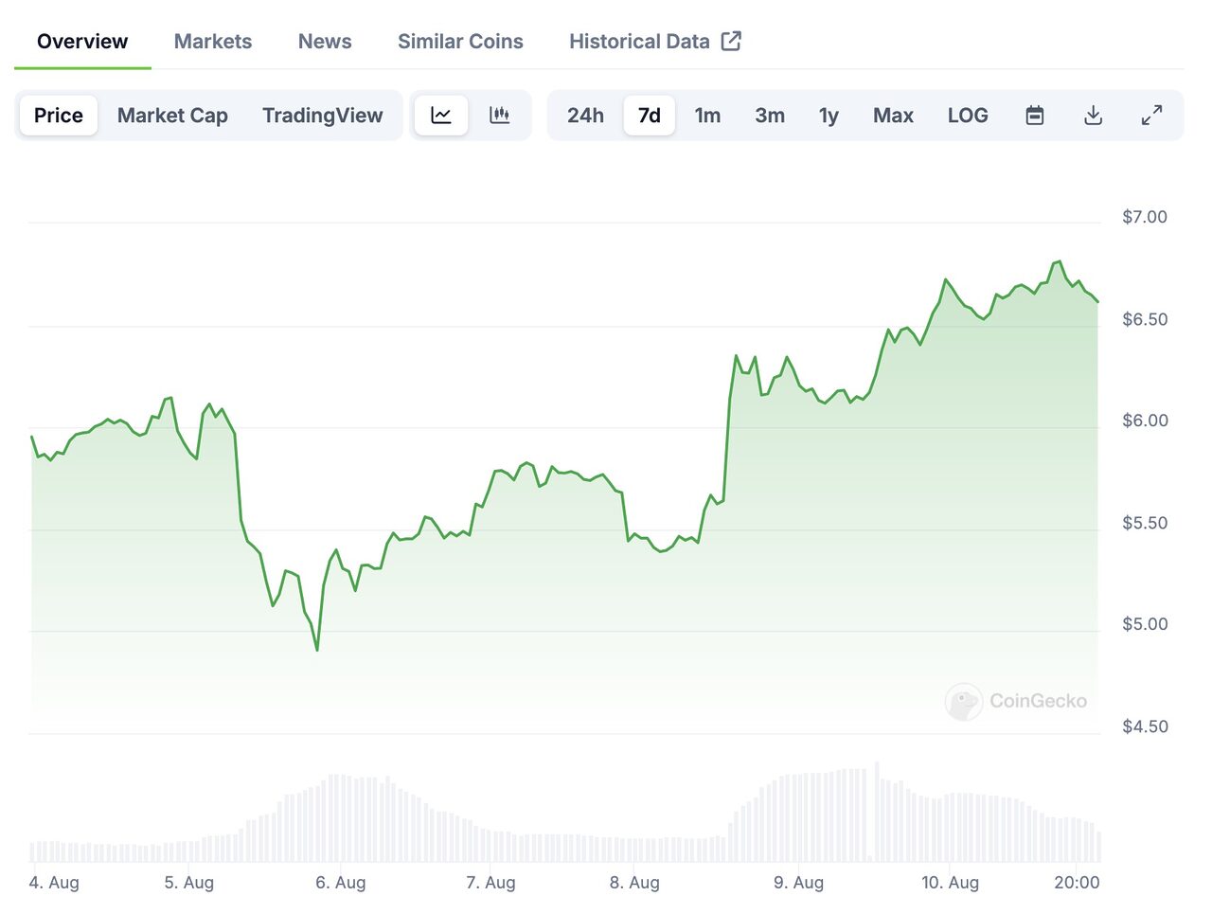
Task: Select the 1y time range
Action: point(829,116)
